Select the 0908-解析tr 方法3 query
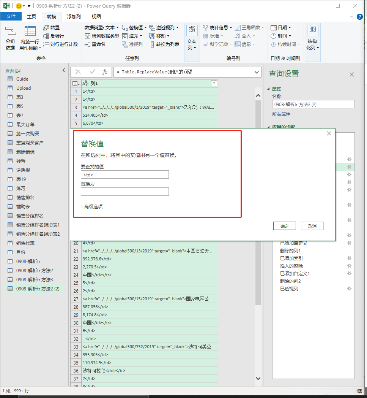This screenshot has height=398, width=367. tap(35, 280)
